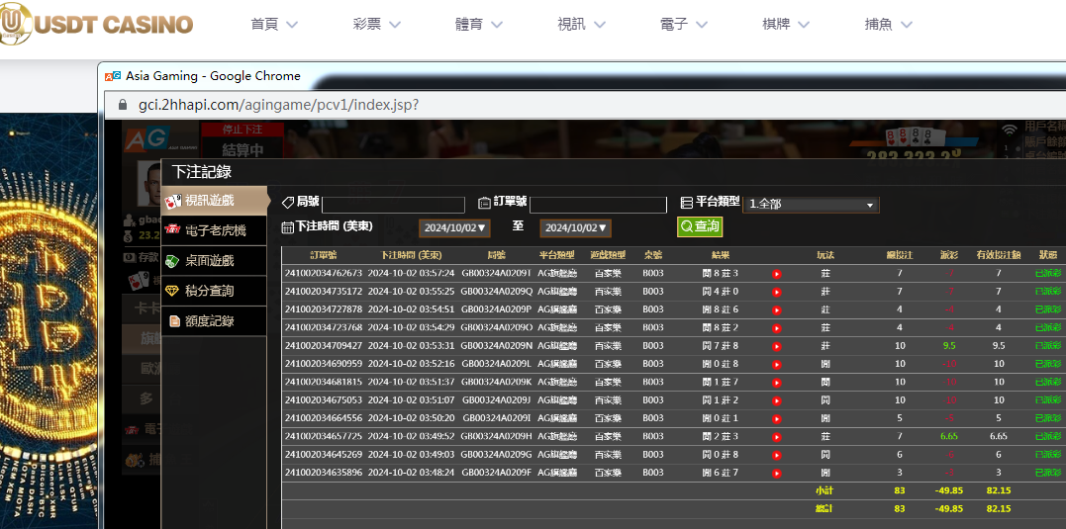Viewport: 1066px width, 529px height.
Task: Switch to the 電子老虎機 sidebar tab
Action: point(216,230)
